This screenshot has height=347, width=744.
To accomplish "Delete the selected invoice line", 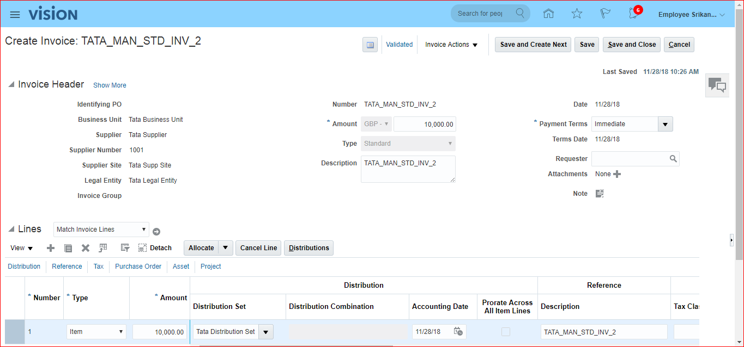I will click(86, 248).
